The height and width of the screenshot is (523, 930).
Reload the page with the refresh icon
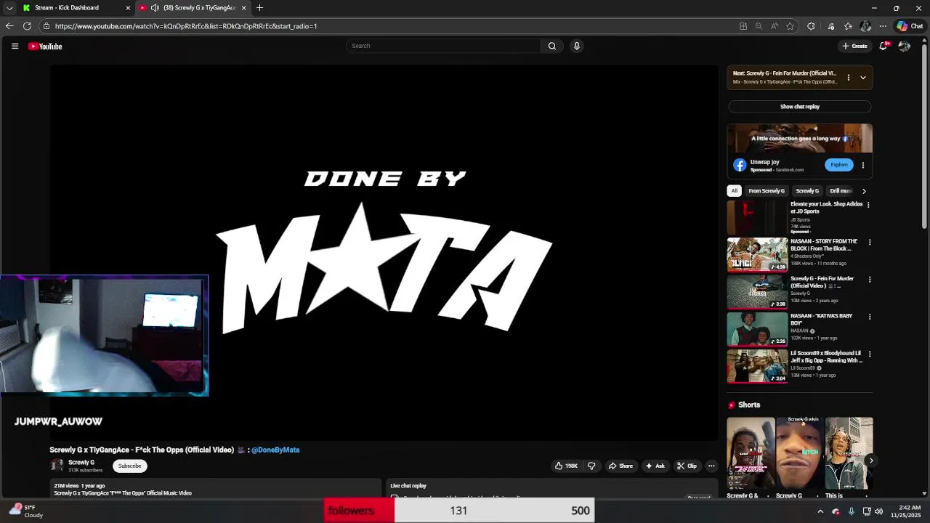(x=27, y=26)
